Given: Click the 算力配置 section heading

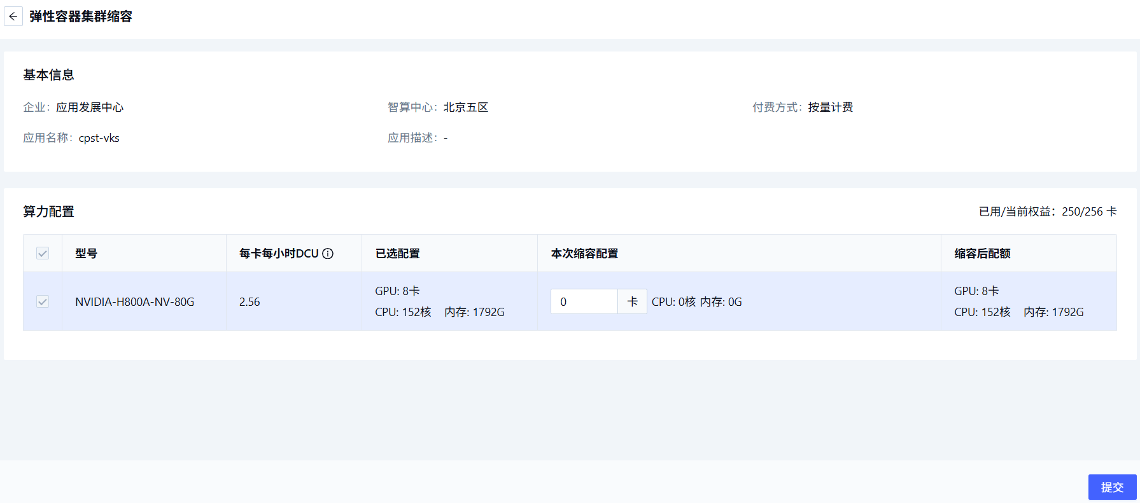Looking at the screenshot, I should coord(48,212).
